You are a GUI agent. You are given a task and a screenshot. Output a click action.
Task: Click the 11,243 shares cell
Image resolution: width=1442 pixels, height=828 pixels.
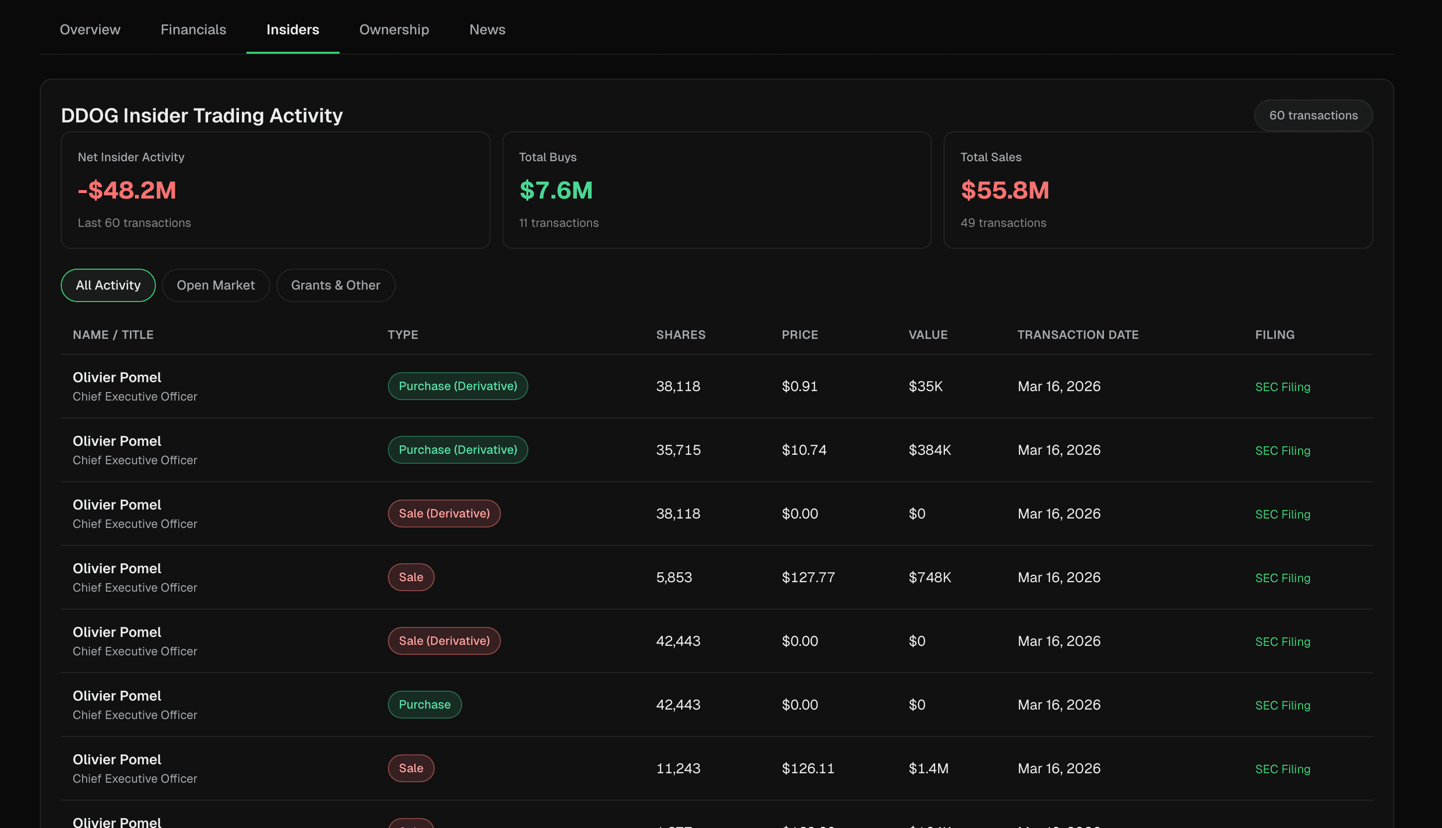678,768
